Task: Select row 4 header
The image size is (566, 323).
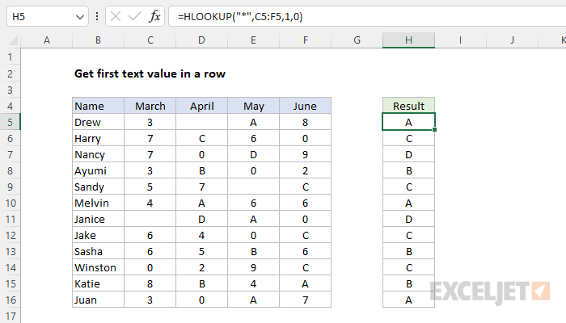Action: (x=10, y=106)
